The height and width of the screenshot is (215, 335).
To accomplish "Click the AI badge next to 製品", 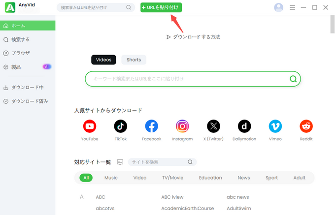I will 47,67.
